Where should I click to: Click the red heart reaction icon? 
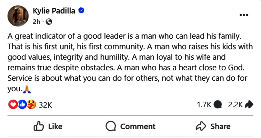(13, 105)
